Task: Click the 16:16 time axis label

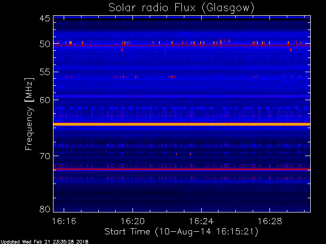Action: (64, 221)
